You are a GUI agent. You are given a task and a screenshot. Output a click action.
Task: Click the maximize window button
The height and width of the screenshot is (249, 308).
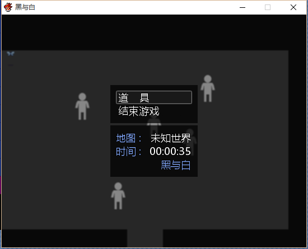tap(268, 7)
